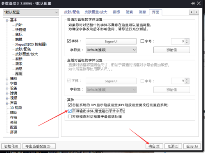Open the 字符集 Default(推荐) dropdown for normal dialogs
Screen dimensions: 205x153
[x=111, y=50]
